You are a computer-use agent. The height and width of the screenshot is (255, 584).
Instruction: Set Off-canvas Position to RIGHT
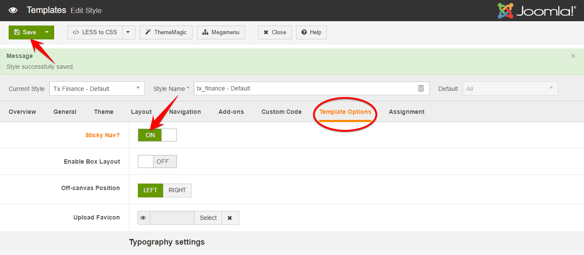coord(177,190)
